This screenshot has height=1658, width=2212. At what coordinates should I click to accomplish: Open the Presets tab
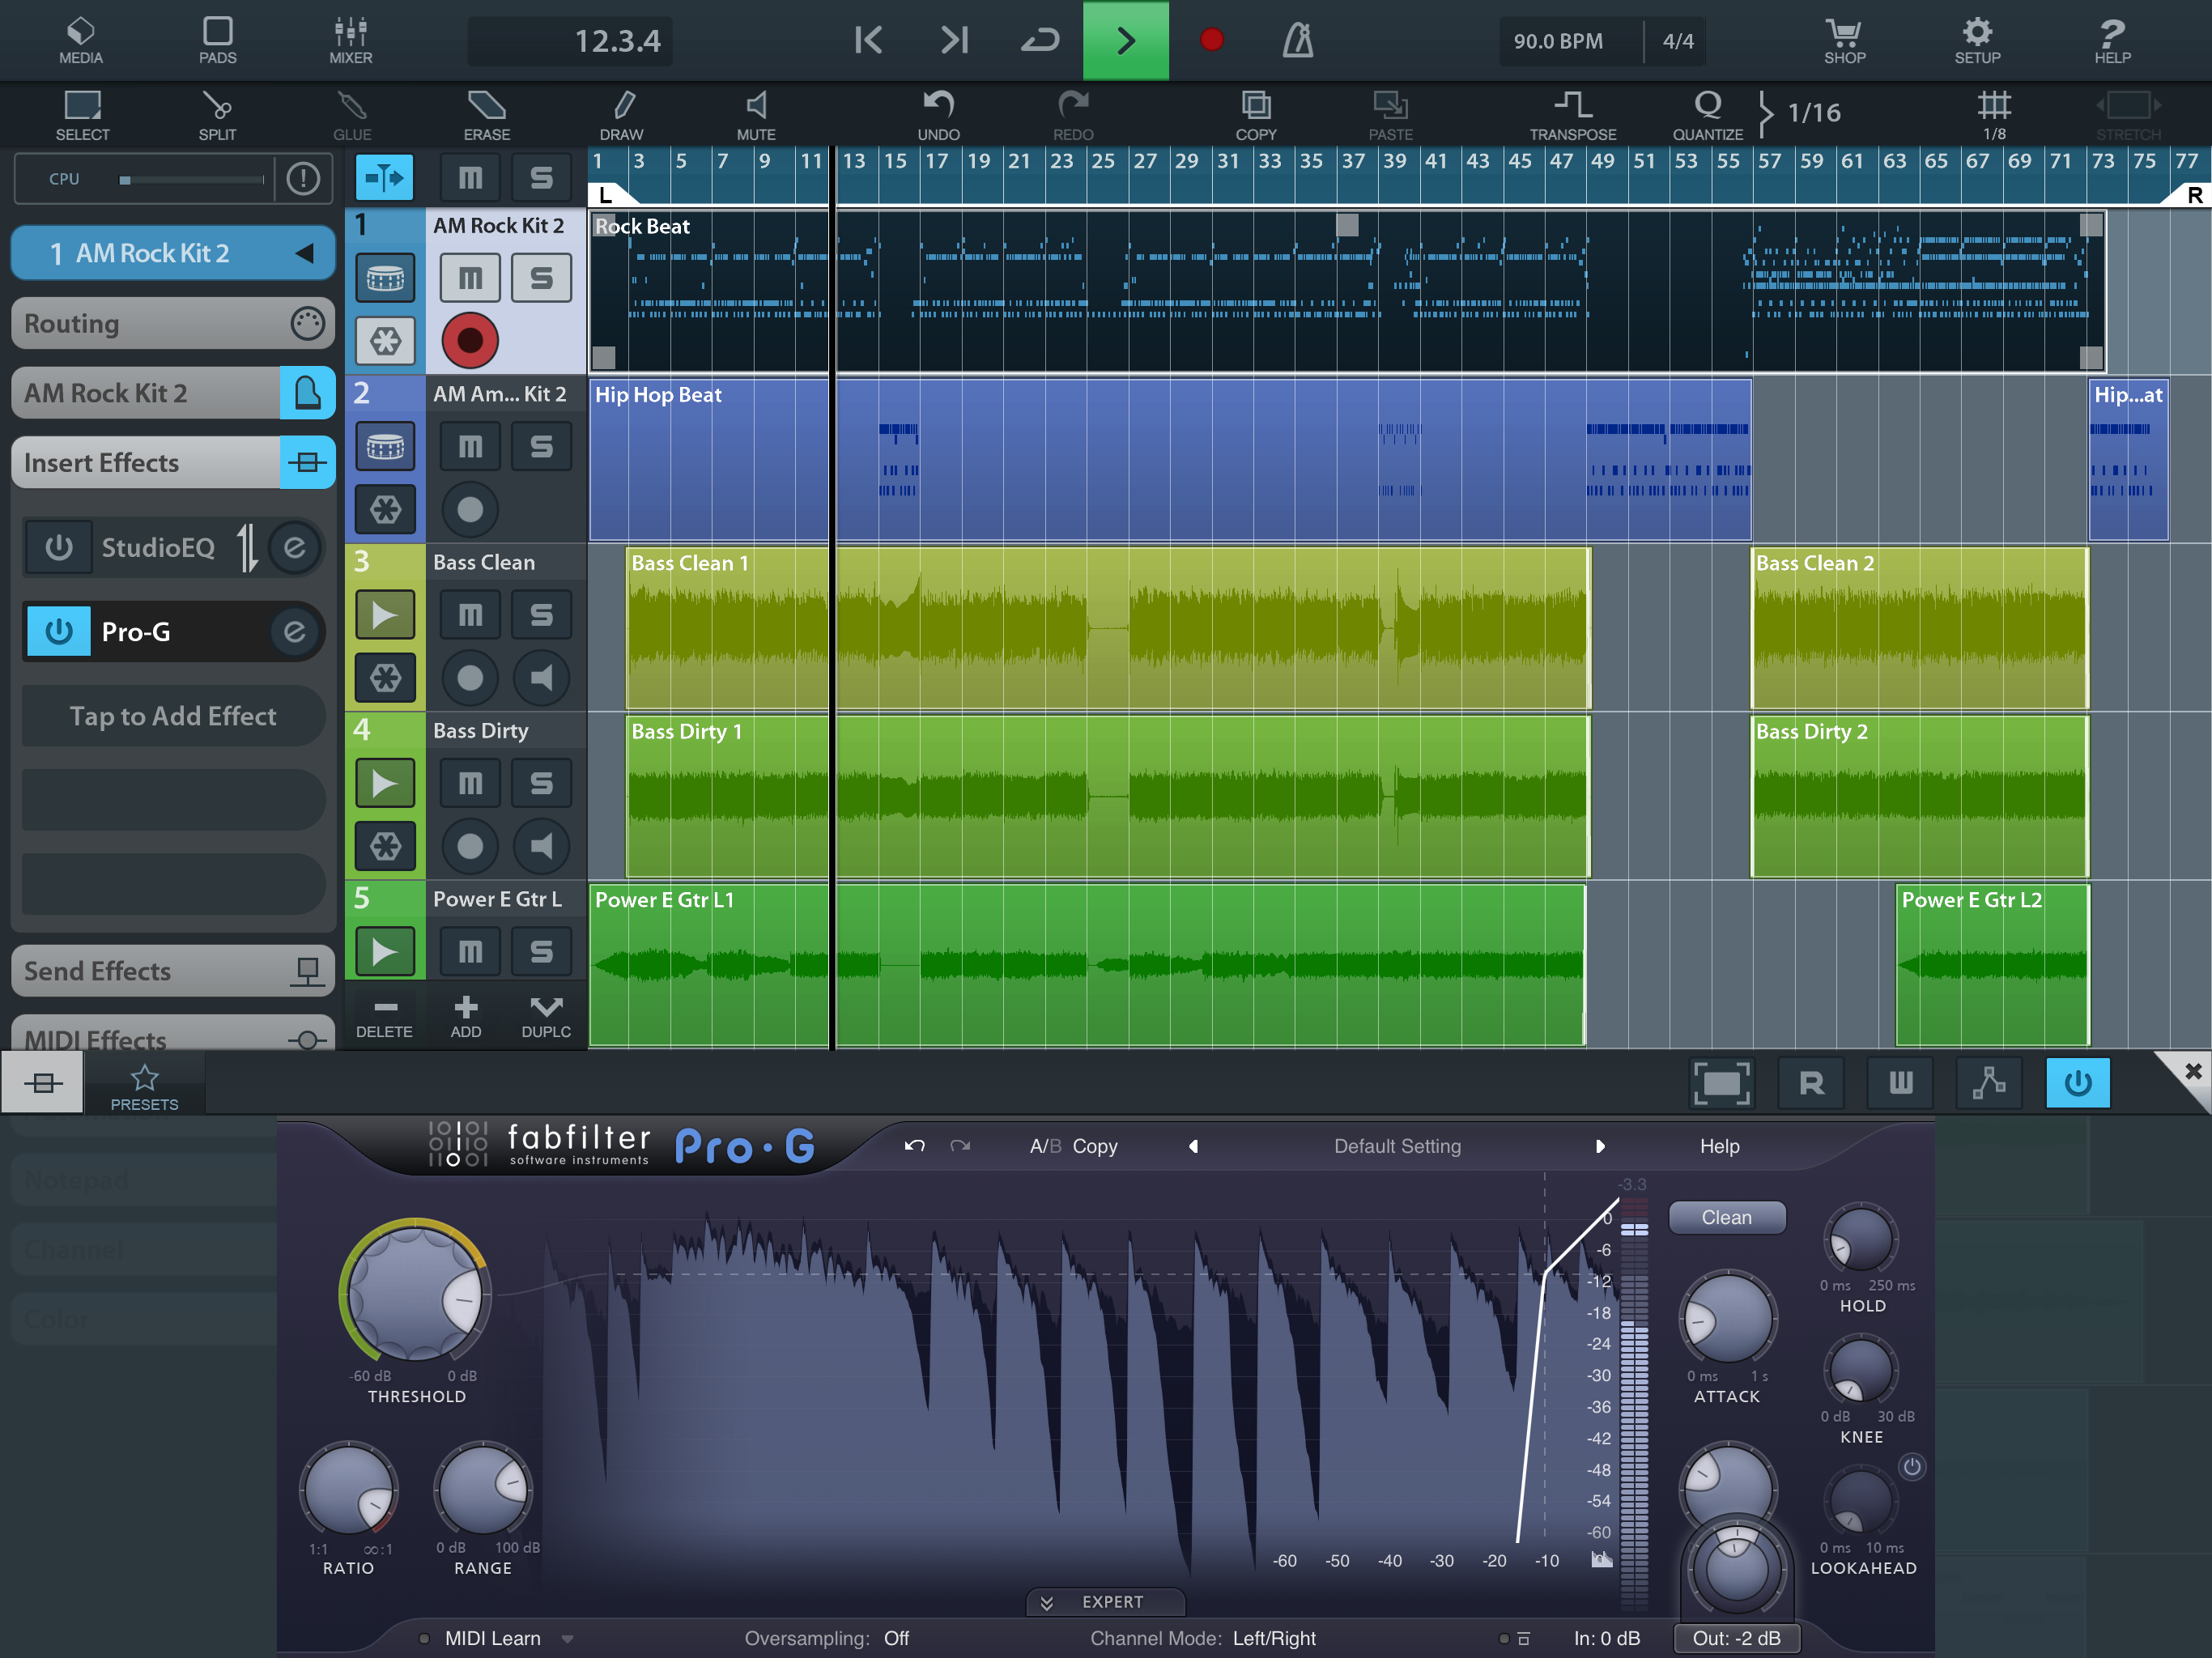coord(144,1086)
